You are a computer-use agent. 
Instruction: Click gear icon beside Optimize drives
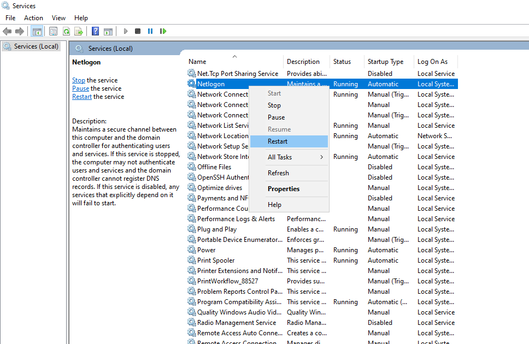coord(192,187)
